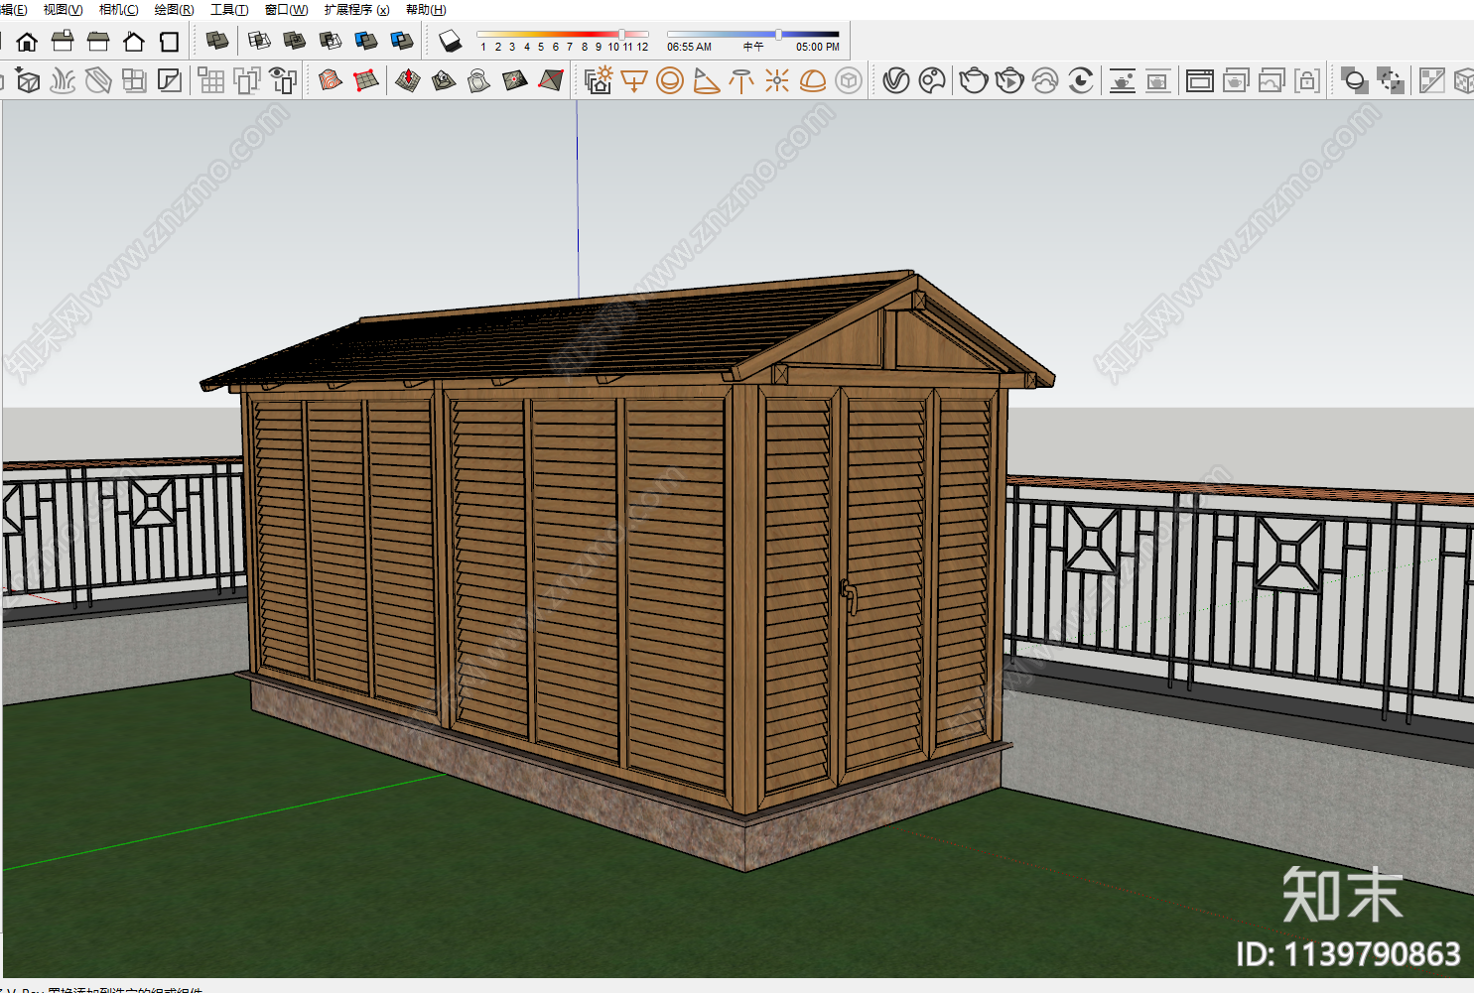Click the box-with-arrow import proxy icon

[x=27, y=80]
